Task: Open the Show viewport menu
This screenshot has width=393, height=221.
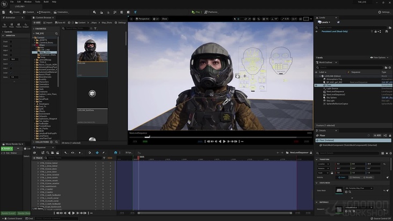Action: (164, 19)
